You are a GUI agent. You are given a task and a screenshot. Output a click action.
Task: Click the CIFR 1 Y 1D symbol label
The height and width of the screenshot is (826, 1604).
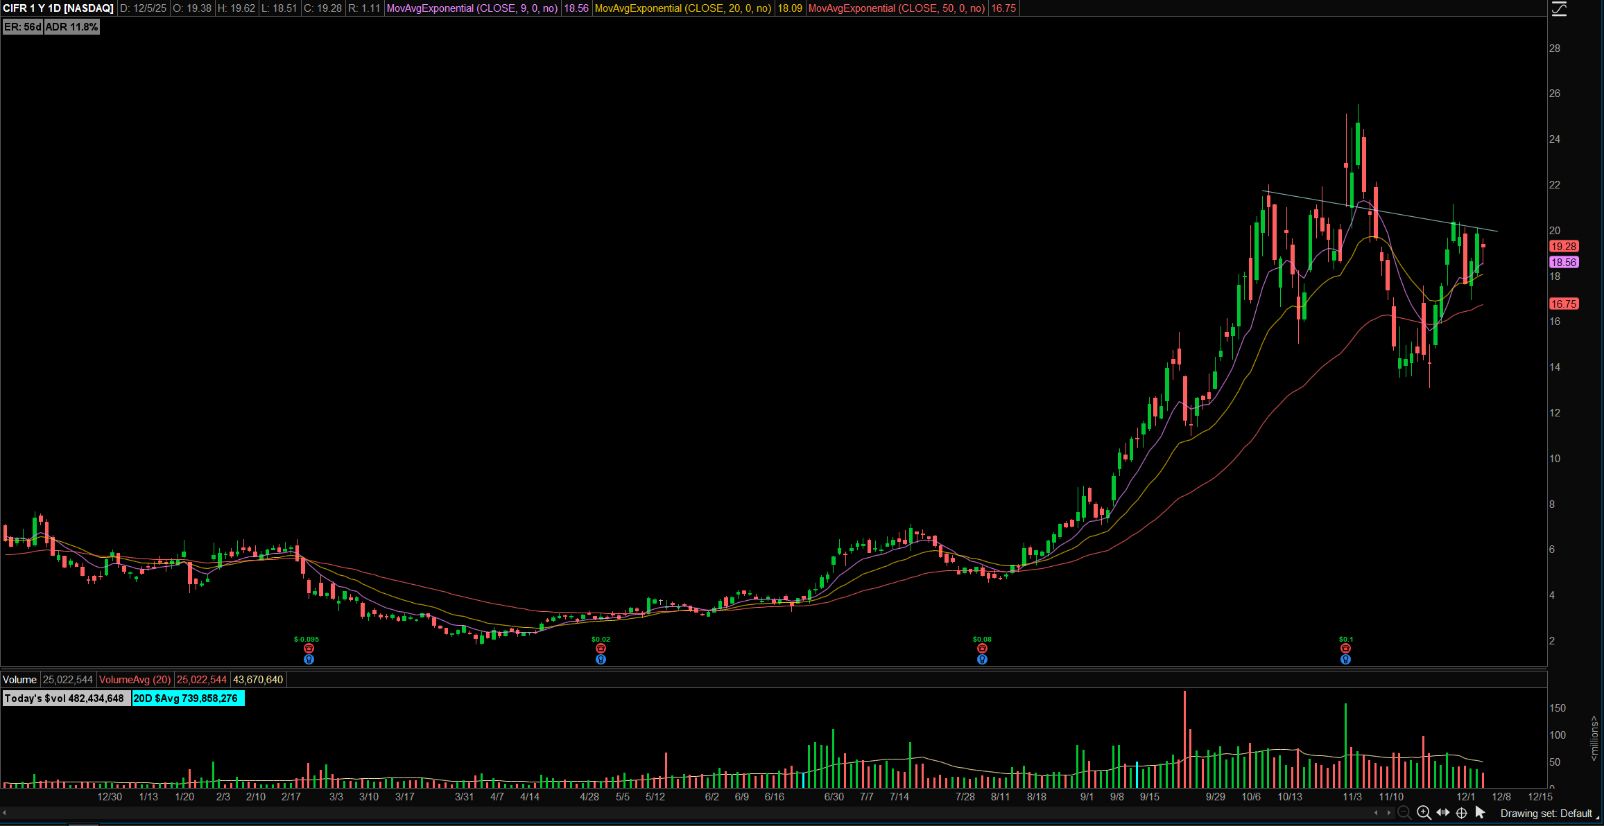(x=58, y=8)
